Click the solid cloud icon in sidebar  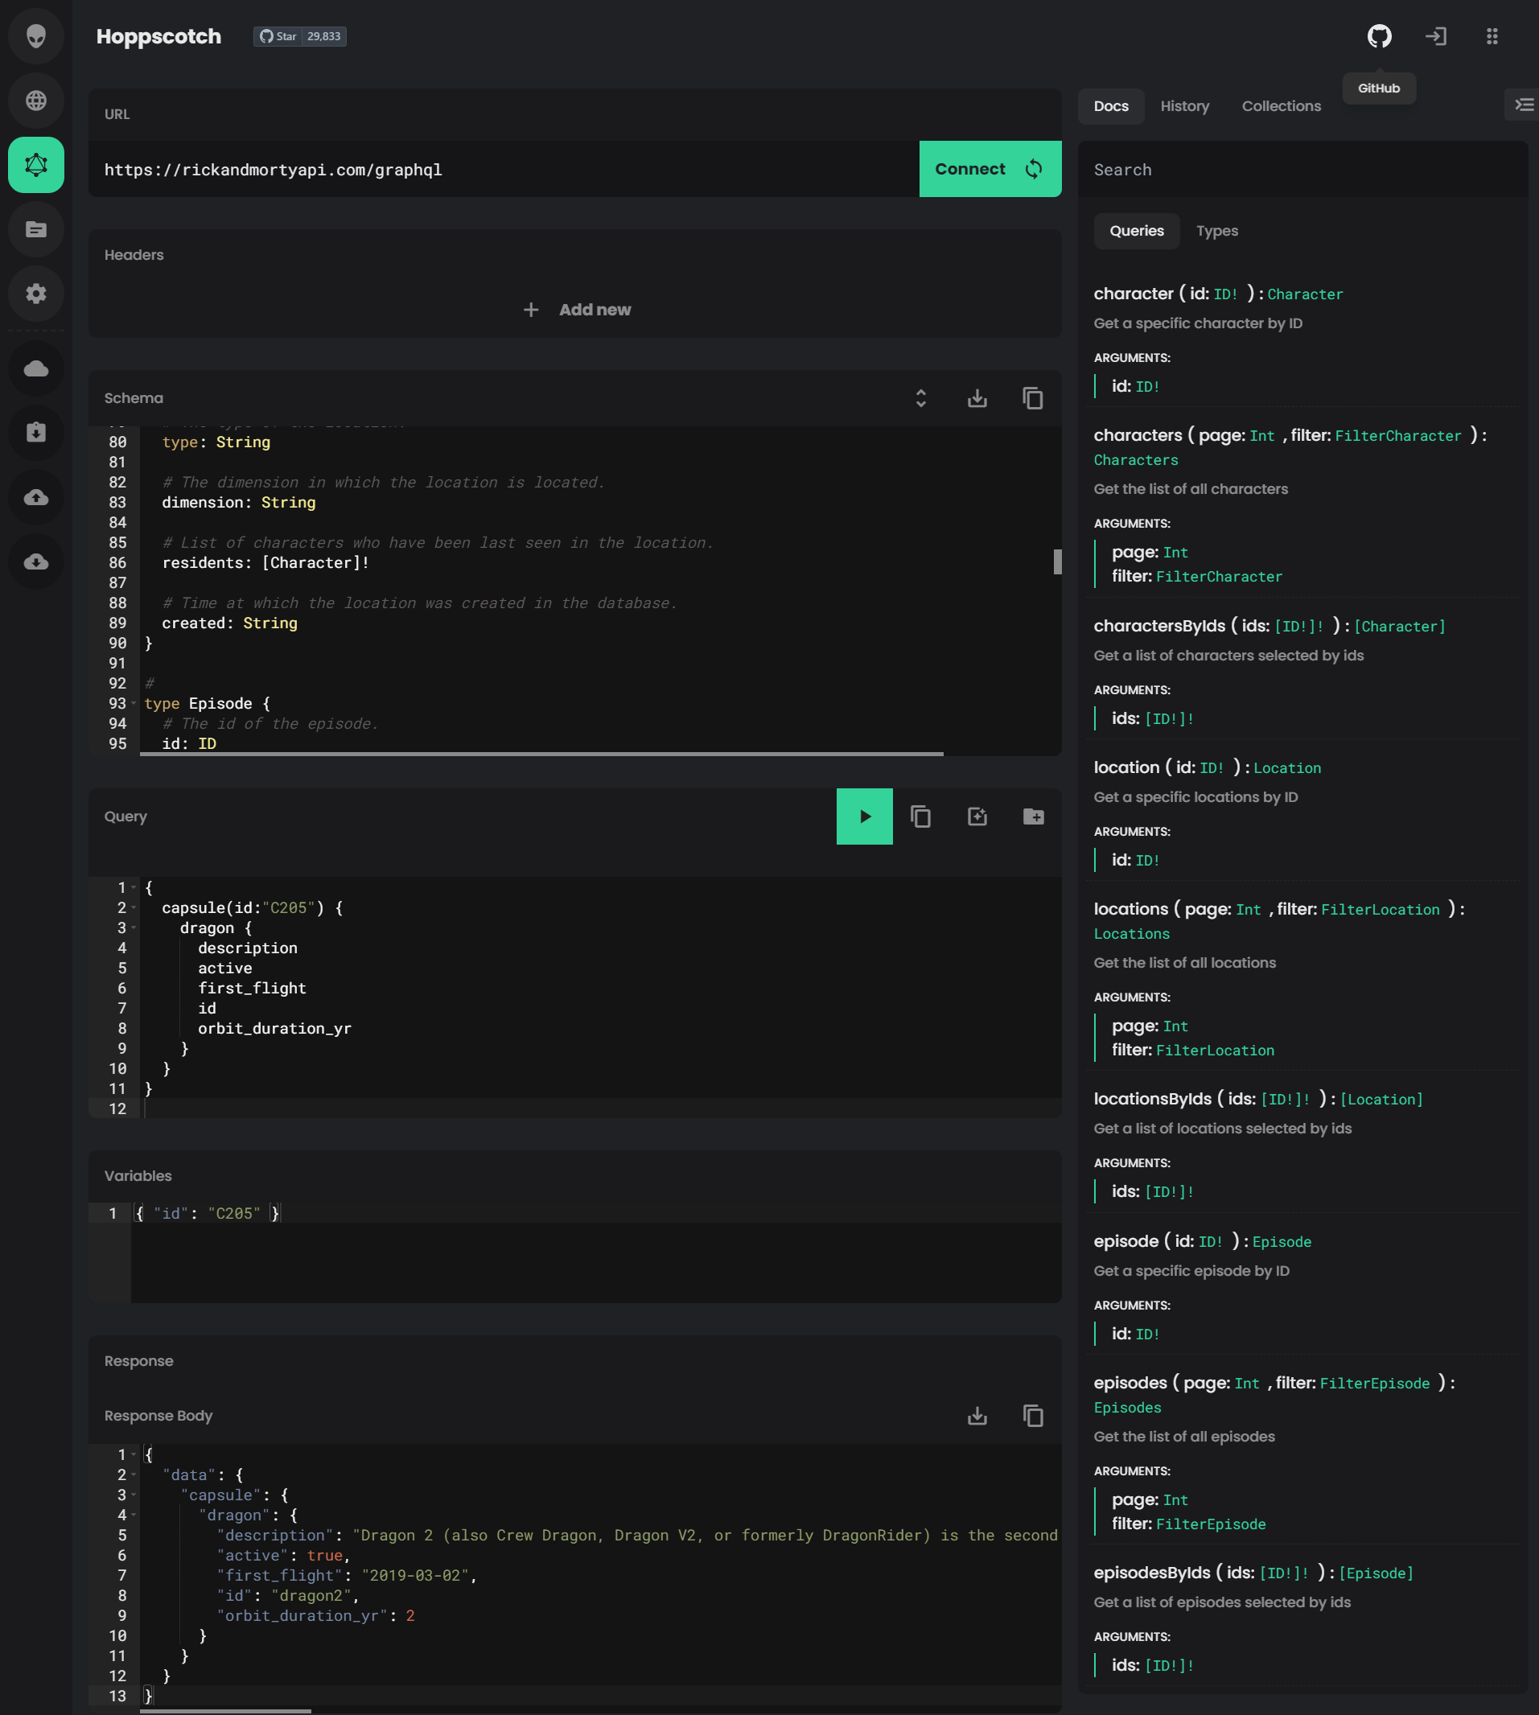click(x=35, y=368)
